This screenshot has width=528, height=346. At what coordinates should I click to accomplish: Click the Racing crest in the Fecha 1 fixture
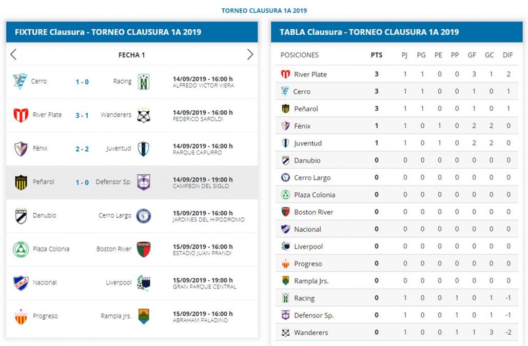pyautogui.click(x=144, y=82)
